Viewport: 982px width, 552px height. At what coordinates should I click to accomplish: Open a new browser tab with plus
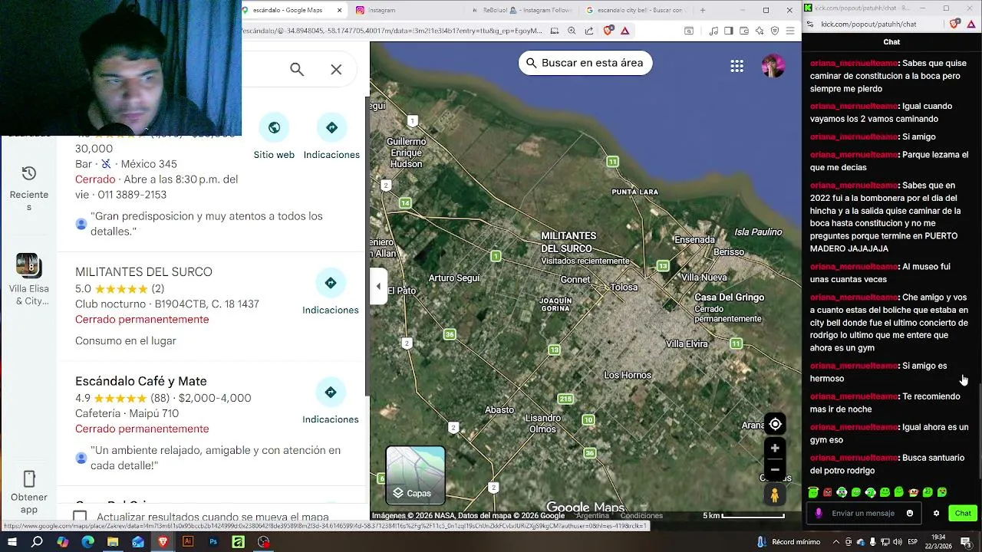(702, 10)
